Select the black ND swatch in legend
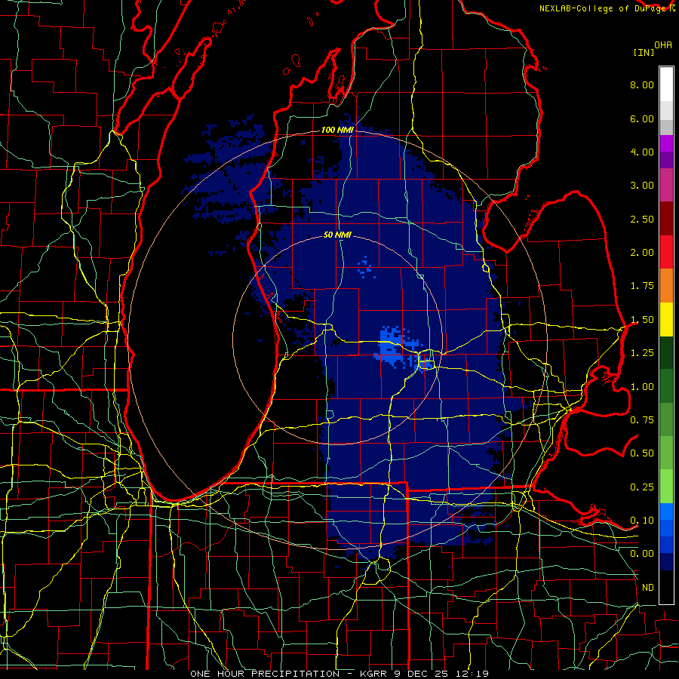Screen dimensions: 679x679 (x=666, y=587)
